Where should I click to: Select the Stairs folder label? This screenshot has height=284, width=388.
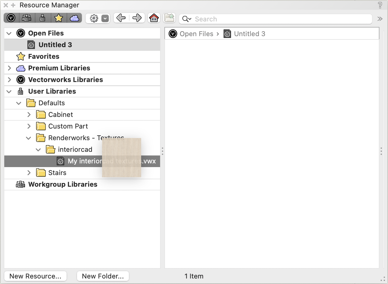[x=57, y=173]
